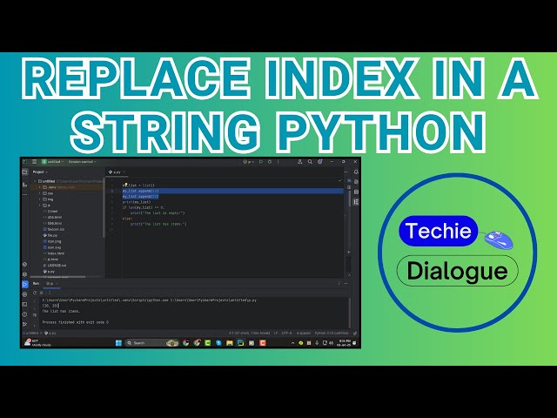
Task: Hide the Run panel with minimize dash
Action: pos(346,283)
